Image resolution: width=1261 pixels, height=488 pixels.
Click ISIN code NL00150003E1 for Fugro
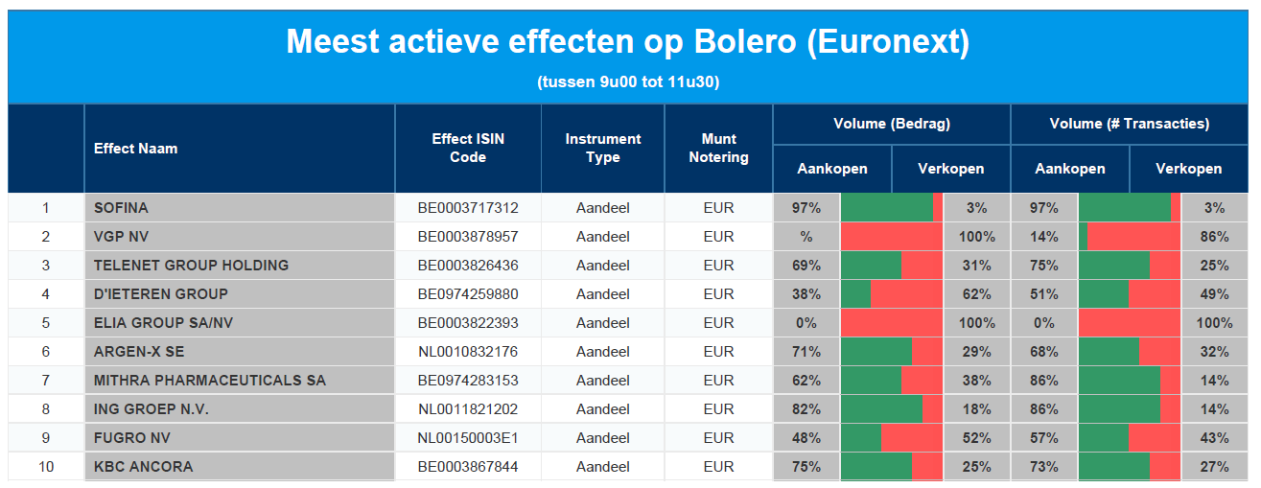[468, 438]
